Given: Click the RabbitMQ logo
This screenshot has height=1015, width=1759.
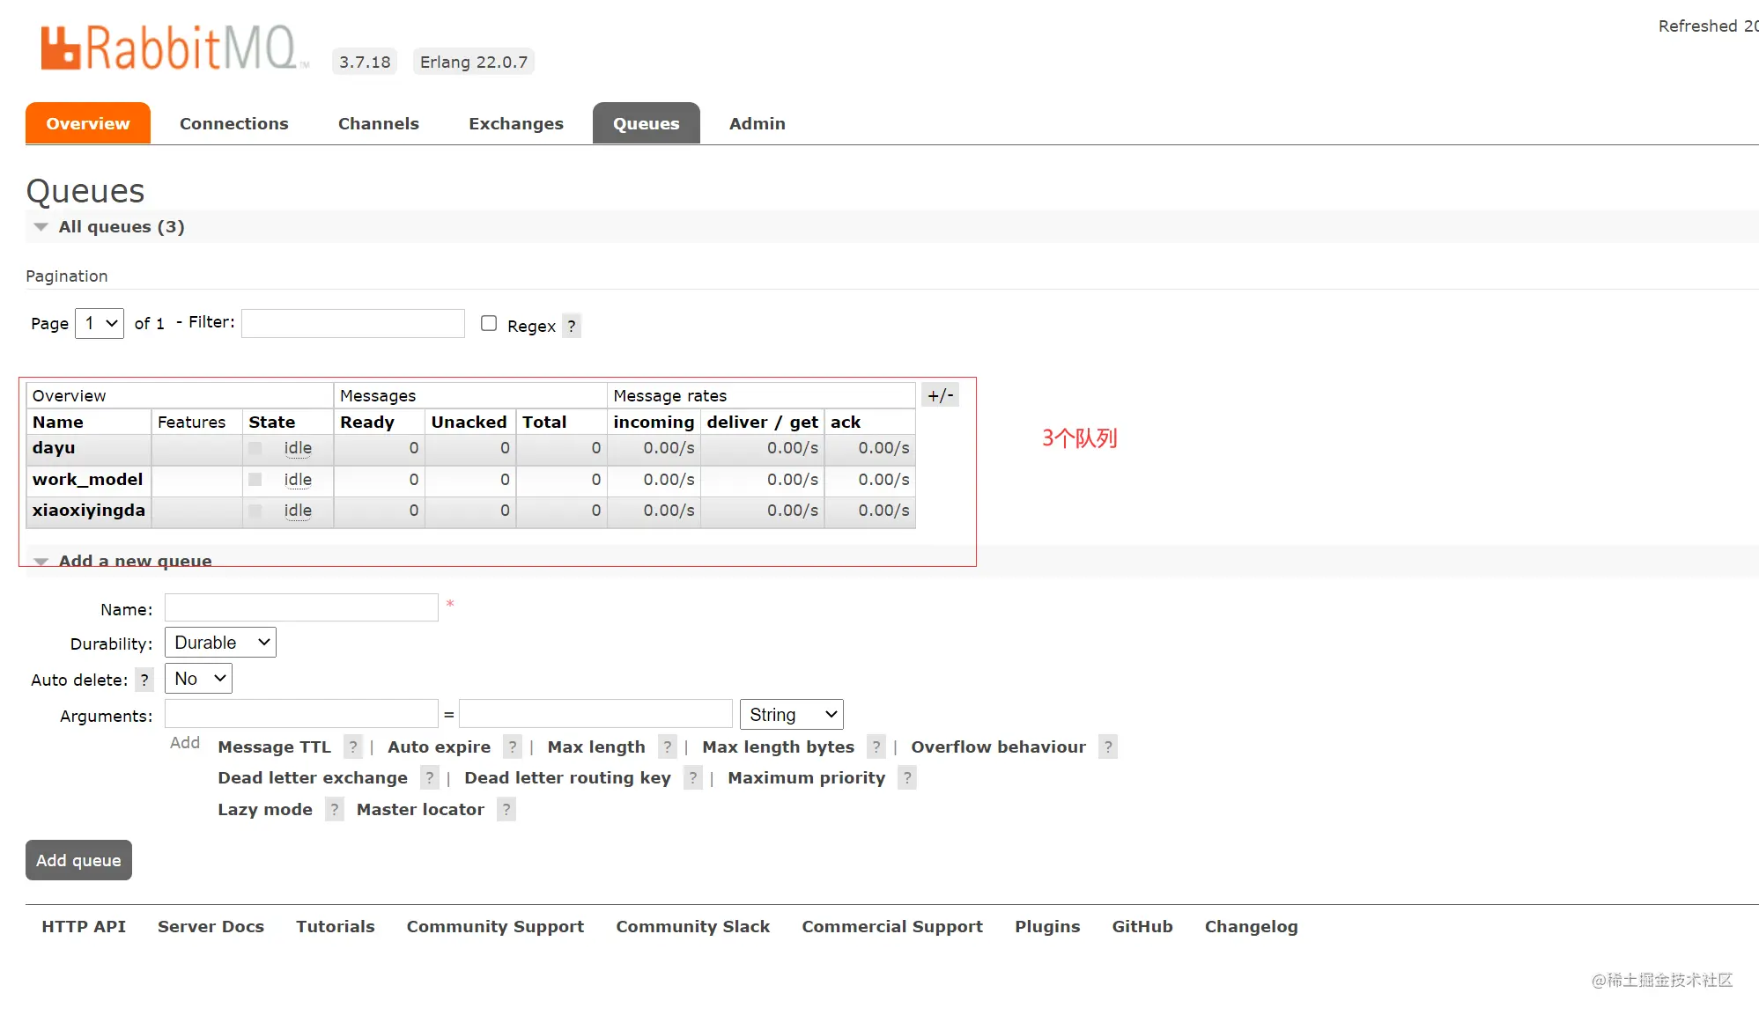Looking at the screenshot, I should pyautogui.click(x=174, y=48).
